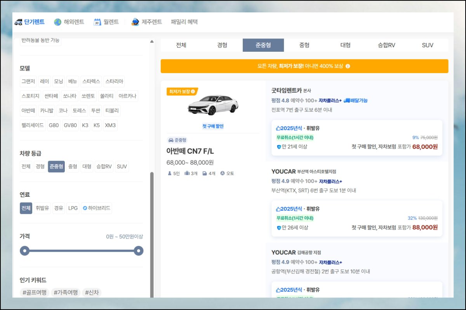Open the 제주렌트 tab
Image resolution: width=466 pixels, height=310 pixels.
[x=146, y=22]
